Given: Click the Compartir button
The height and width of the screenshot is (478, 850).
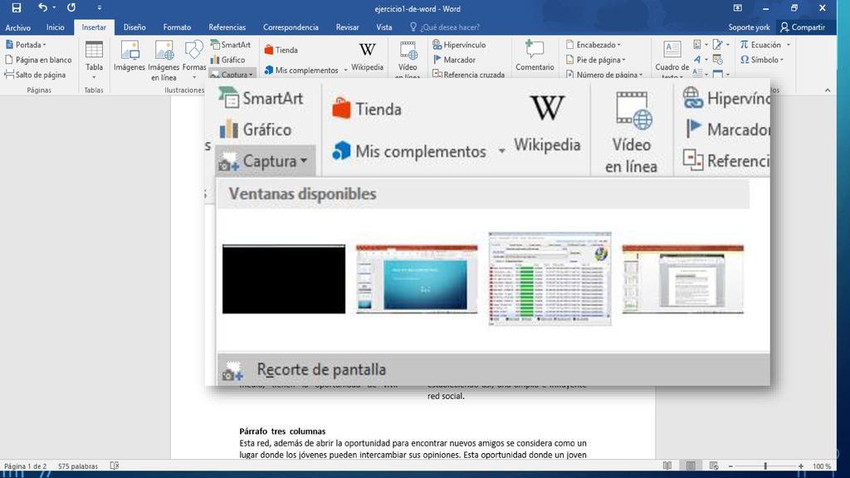Looking at the screenshot, I should click(x=803, y=27).
